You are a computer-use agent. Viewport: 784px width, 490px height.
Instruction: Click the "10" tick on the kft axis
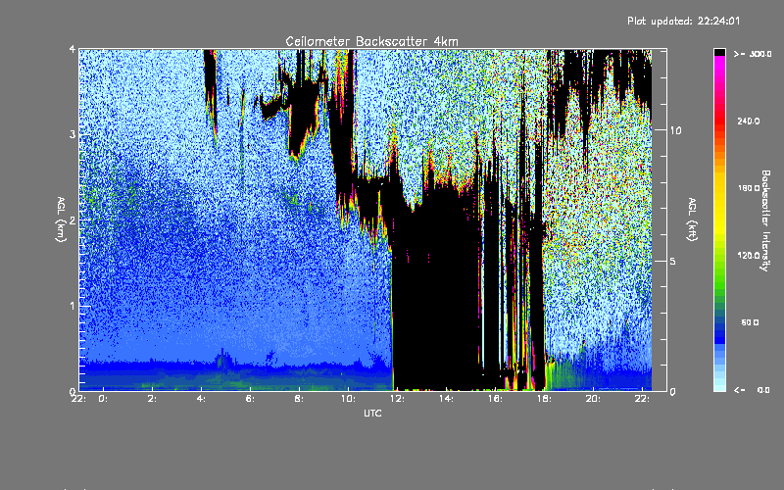675,130
